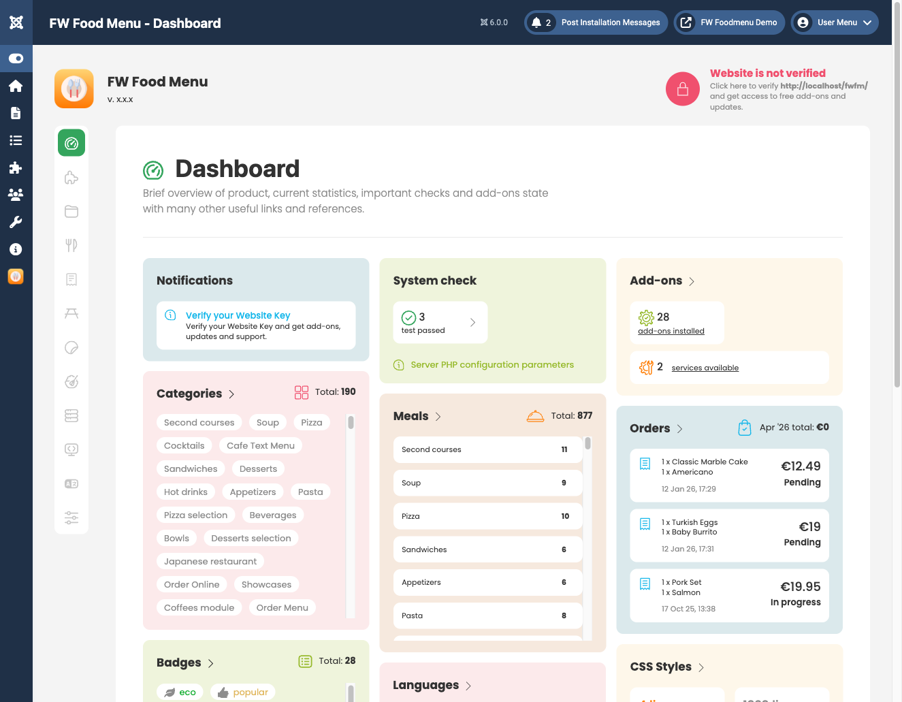Toggle the eco badge in Badges panel
Viewport: 902px width, 702px height.
tap(179, 692)
